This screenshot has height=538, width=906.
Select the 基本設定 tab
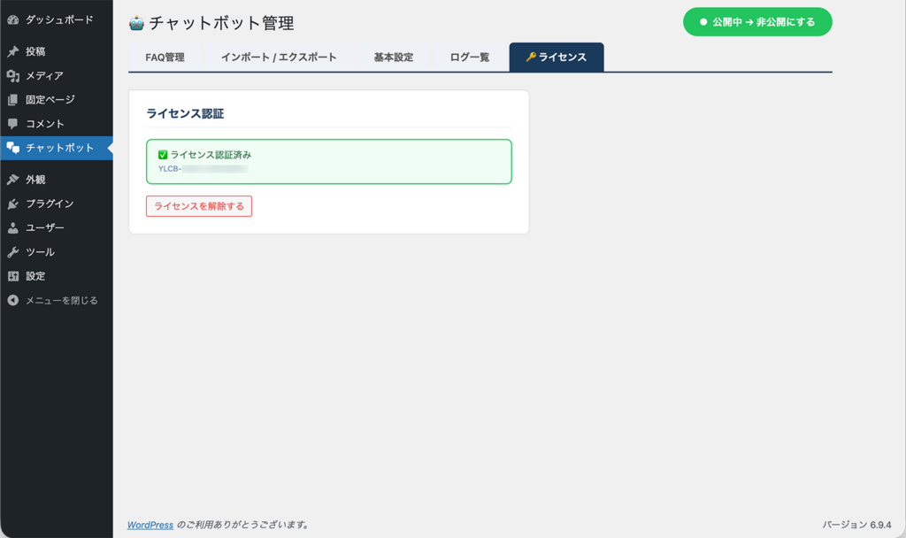[x=392, y=55]
